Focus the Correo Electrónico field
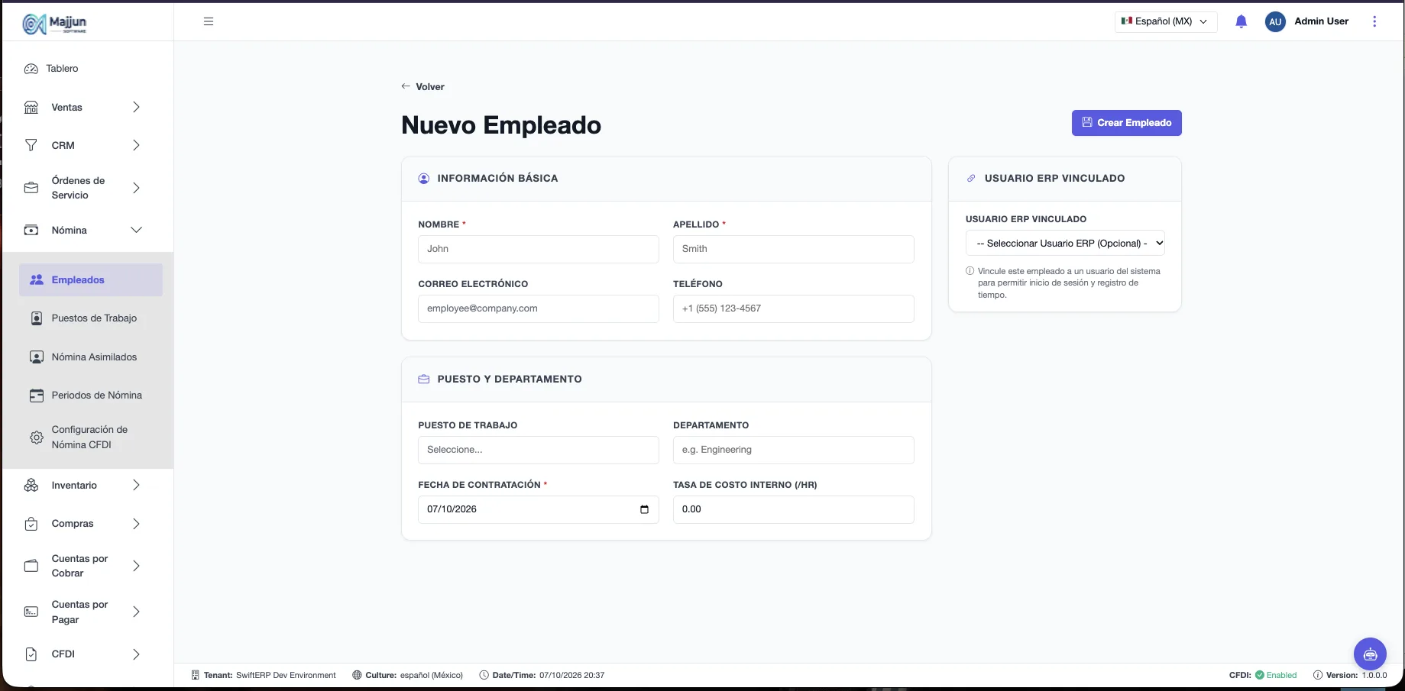This screenshot has height=691, width=1405. pyautogui.click(x=539, y=308)
